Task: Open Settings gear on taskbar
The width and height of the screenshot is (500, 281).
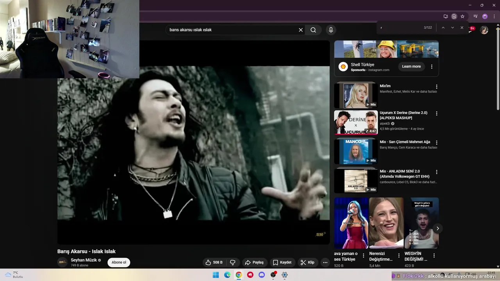Action: [285, 275]
